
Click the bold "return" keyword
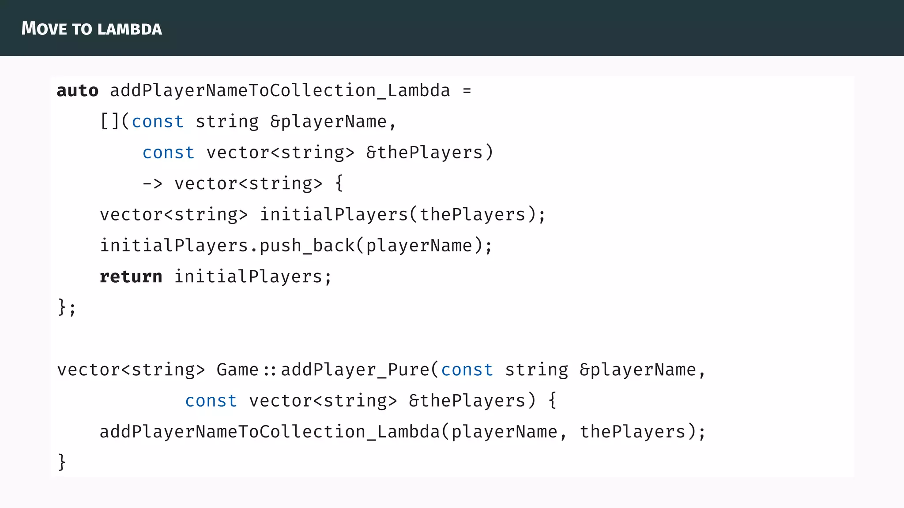(x=131, y=277)
